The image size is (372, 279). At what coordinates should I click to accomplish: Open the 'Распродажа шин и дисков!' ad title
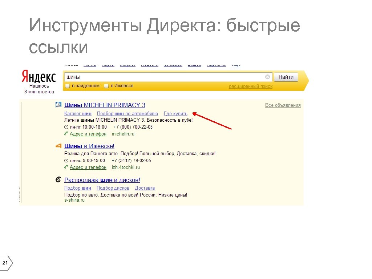102,180
